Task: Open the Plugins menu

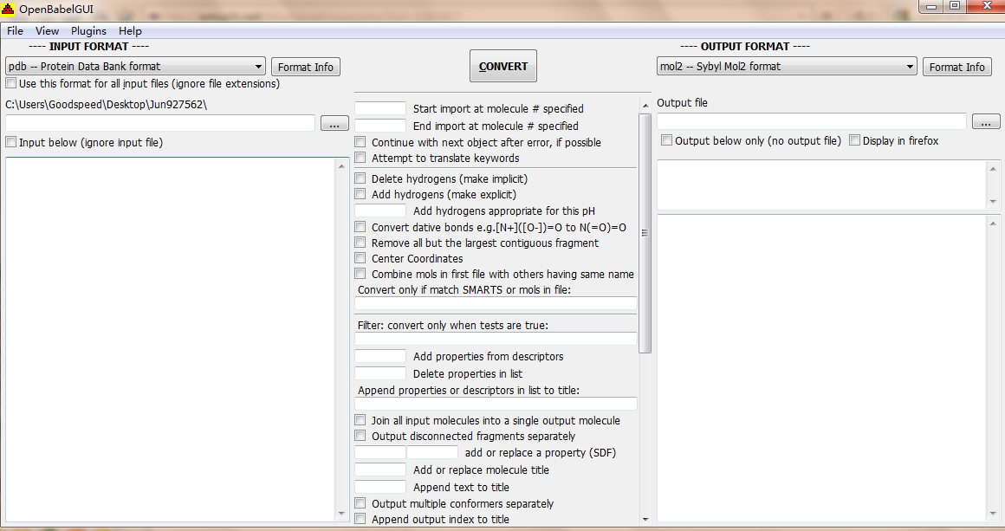Action: [x=88, y=30]
